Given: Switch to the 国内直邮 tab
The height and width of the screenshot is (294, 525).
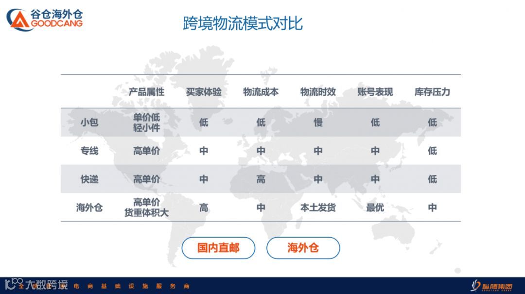Looking at the screenshot, I should click(x=218, y=248).
